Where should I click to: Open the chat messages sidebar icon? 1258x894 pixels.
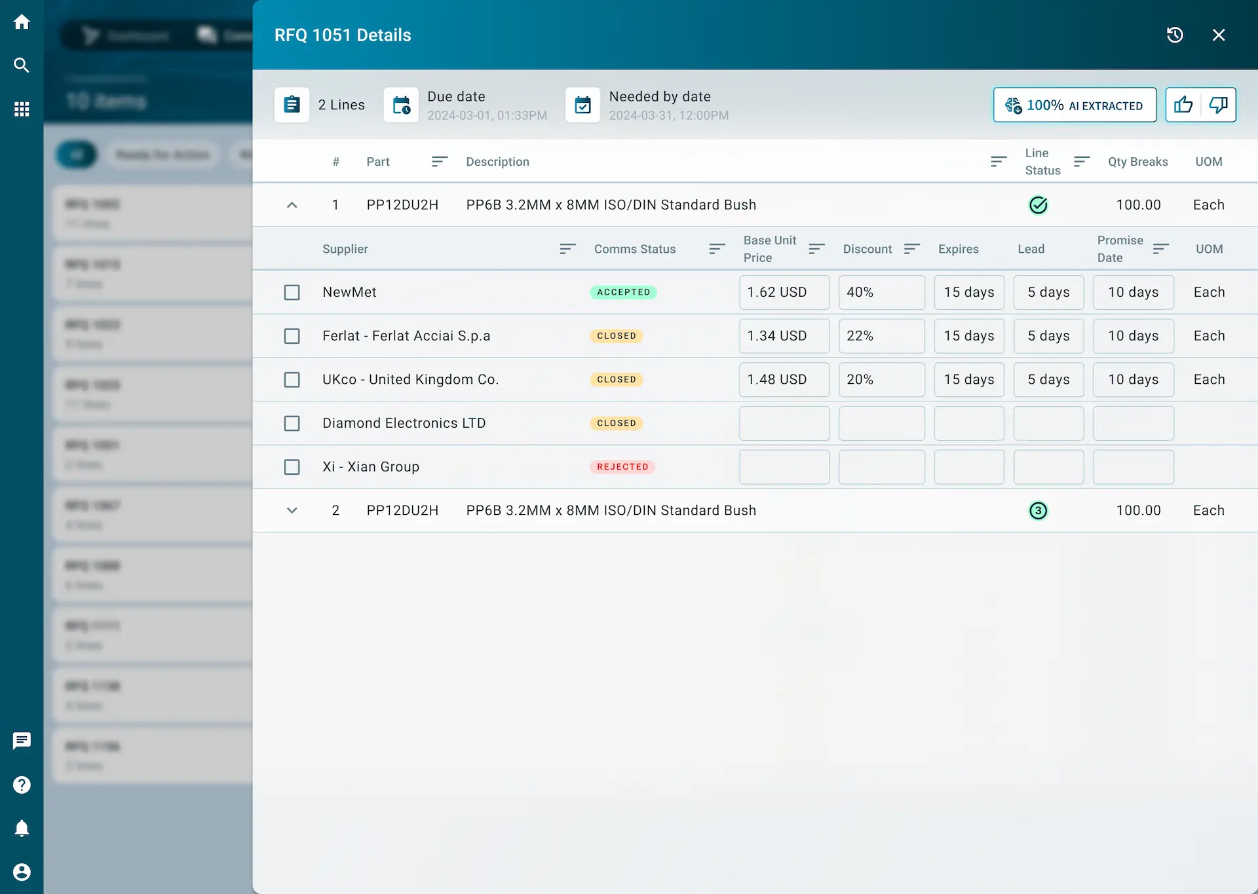22,741
